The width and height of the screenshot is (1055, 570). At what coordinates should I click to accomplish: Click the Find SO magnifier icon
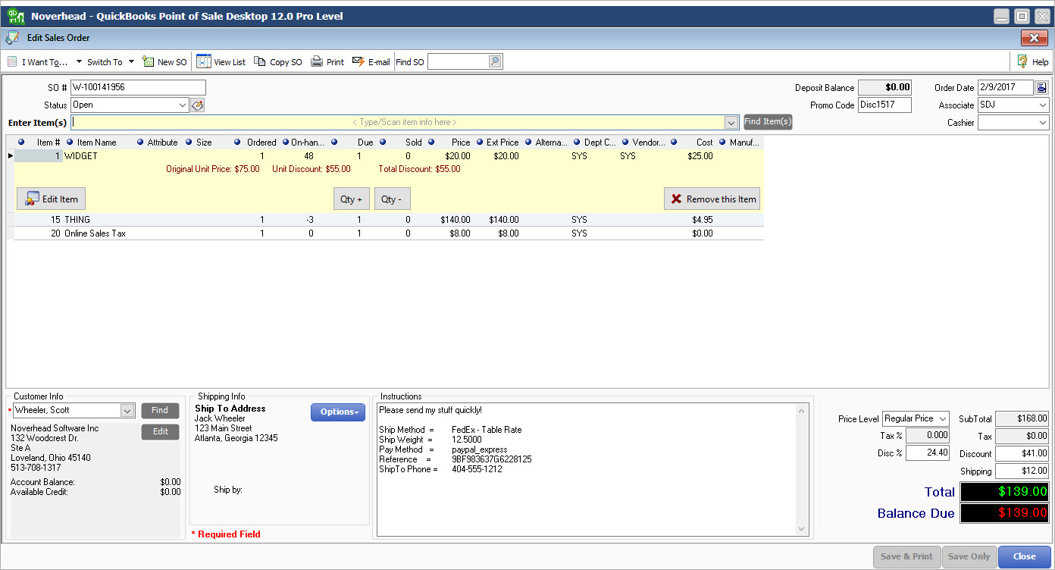(495, 61)
